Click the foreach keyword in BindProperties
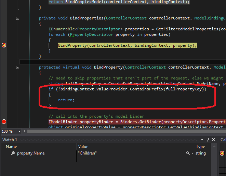The image size is (226, 176). (x=57, y=34)
